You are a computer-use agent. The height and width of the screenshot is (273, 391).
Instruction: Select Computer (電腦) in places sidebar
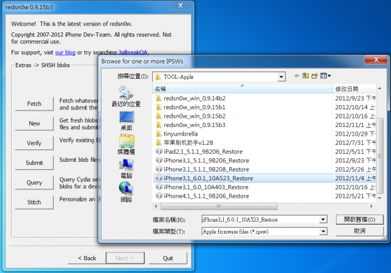pyautogui.click(x=126, y=169)
